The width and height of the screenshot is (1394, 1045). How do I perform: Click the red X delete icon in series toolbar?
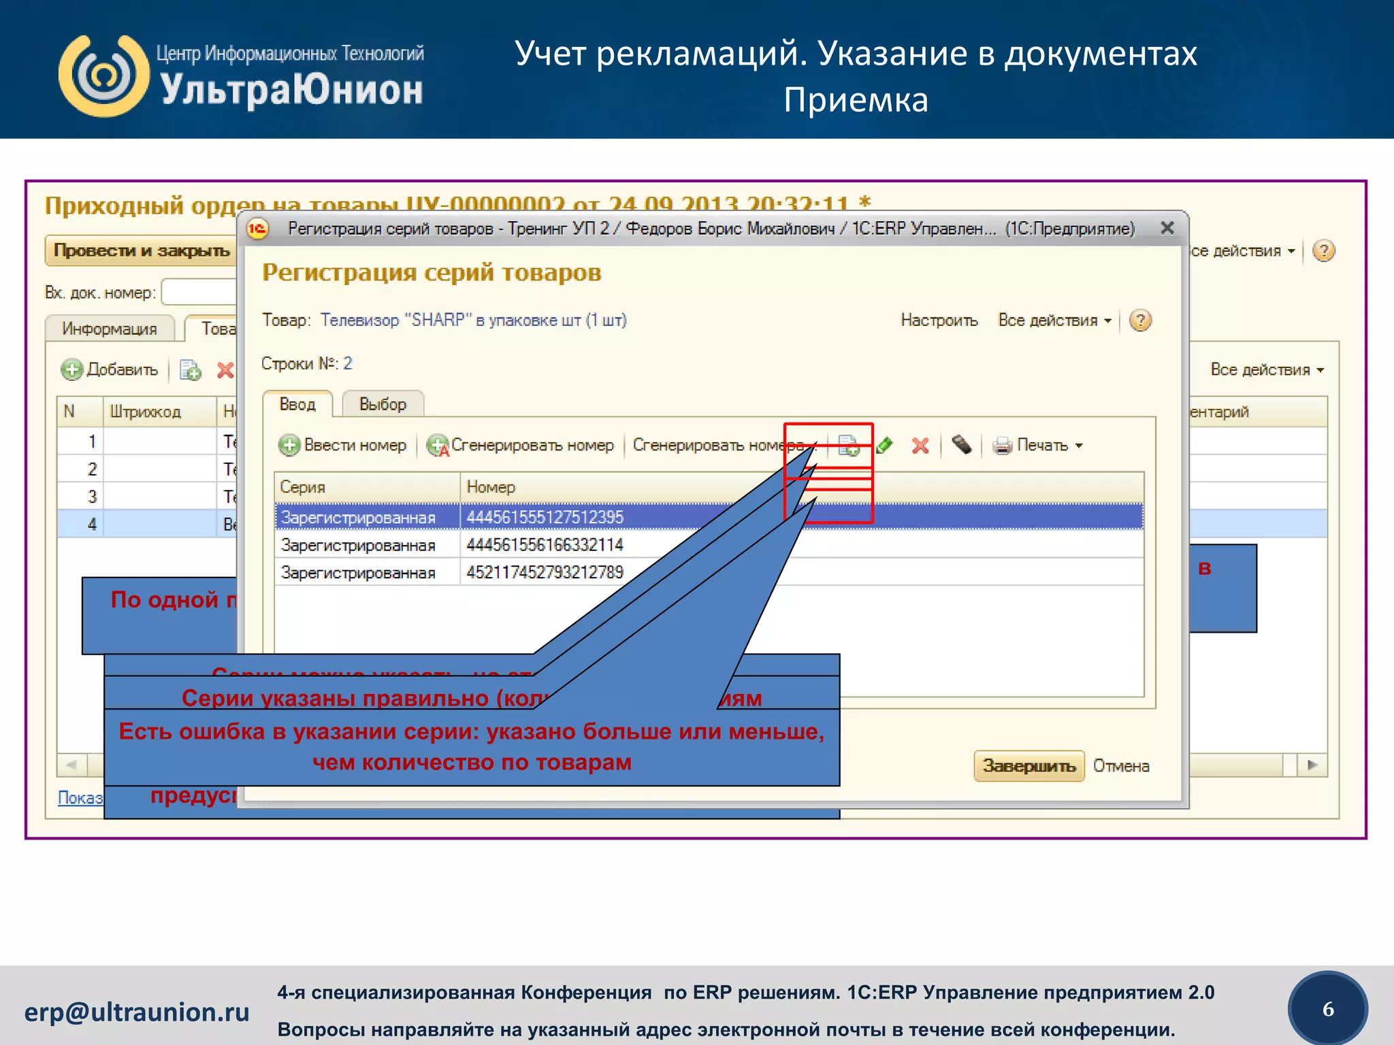pyautogui.click(x=920, y=446)
